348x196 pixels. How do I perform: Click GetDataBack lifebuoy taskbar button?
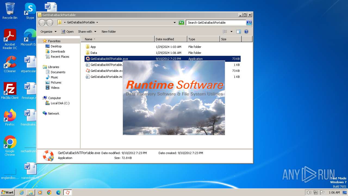coord(67,192)
